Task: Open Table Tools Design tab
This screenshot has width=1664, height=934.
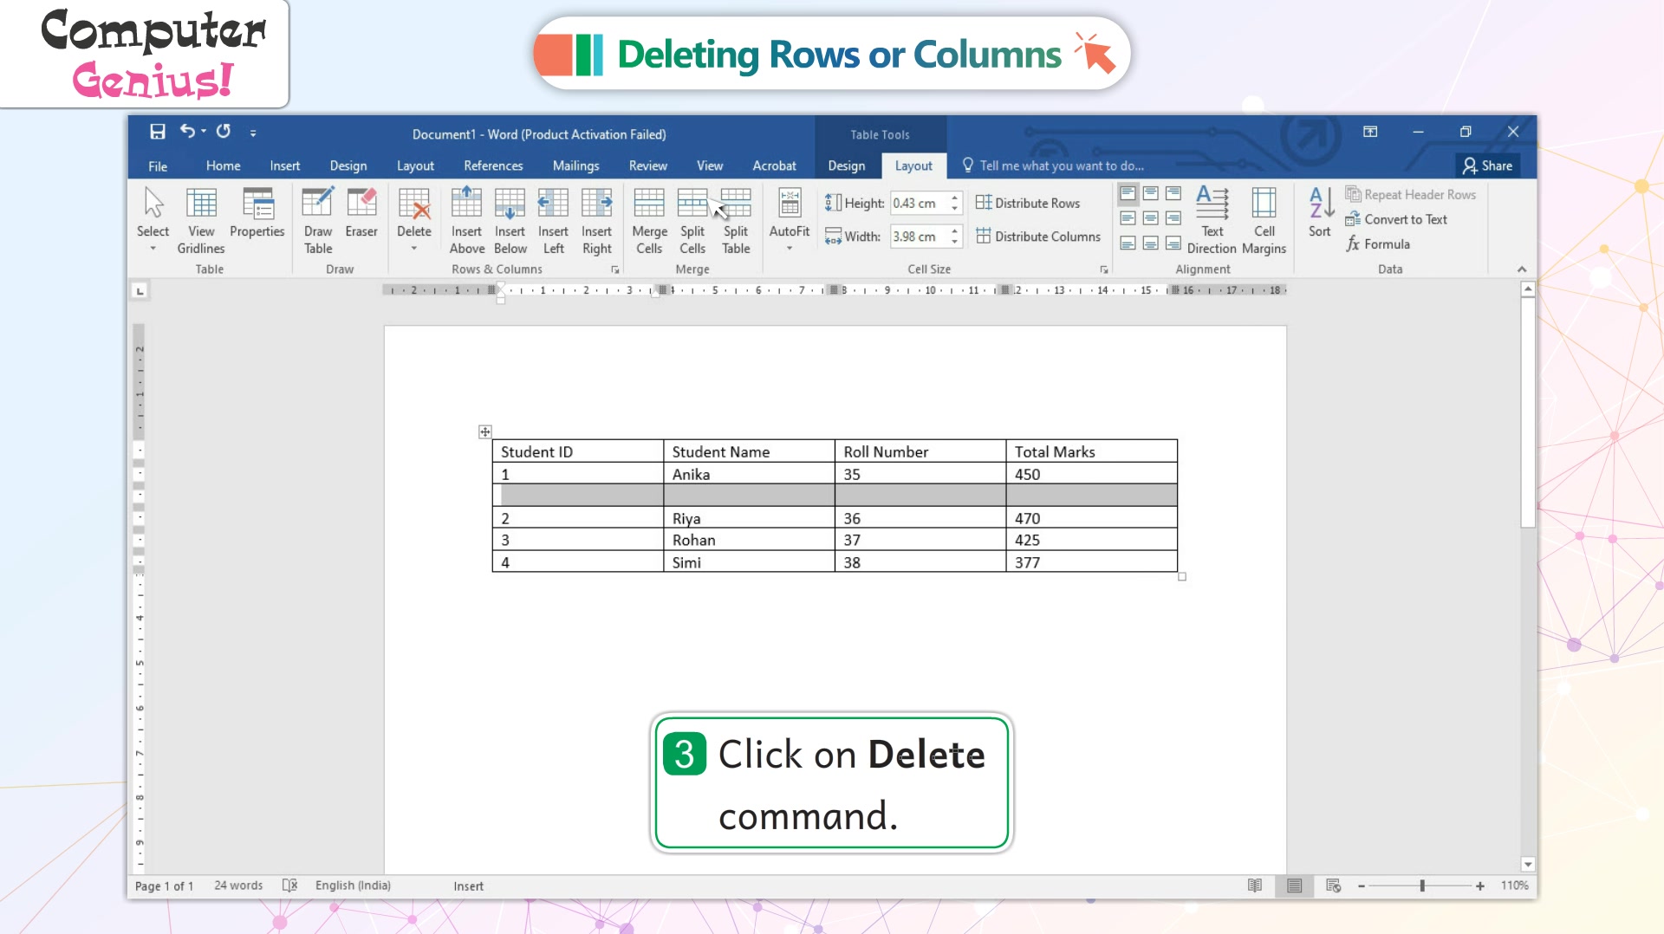Action: point(846,165)
